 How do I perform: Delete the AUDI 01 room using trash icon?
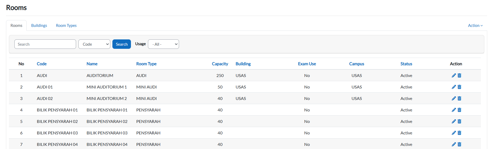tap(459, 87)
